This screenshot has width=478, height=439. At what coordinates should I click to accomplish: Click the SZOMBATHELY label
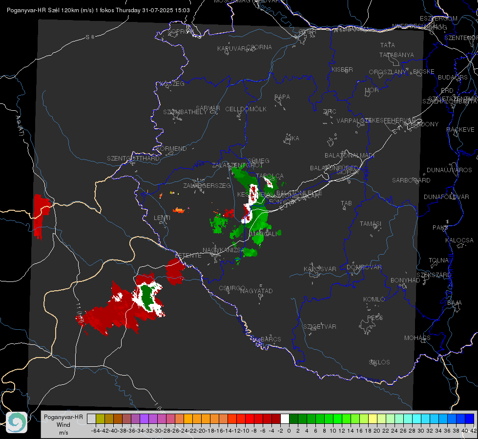click(x=185, y=112)
